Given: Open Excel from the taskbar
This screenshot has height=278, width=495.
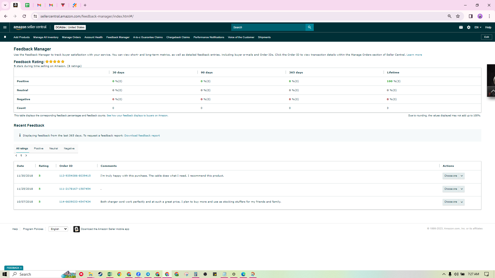Looking at the screenshot, I should (x=110, y=274).
